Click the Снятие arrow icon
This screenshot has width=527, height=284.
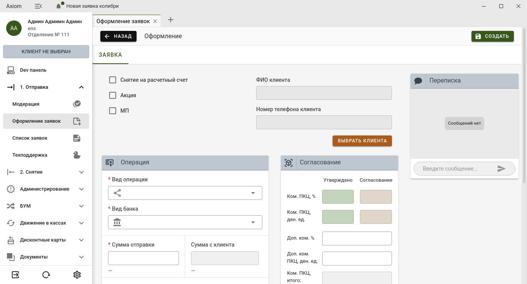pyautogui.click(x=11, y=172)
